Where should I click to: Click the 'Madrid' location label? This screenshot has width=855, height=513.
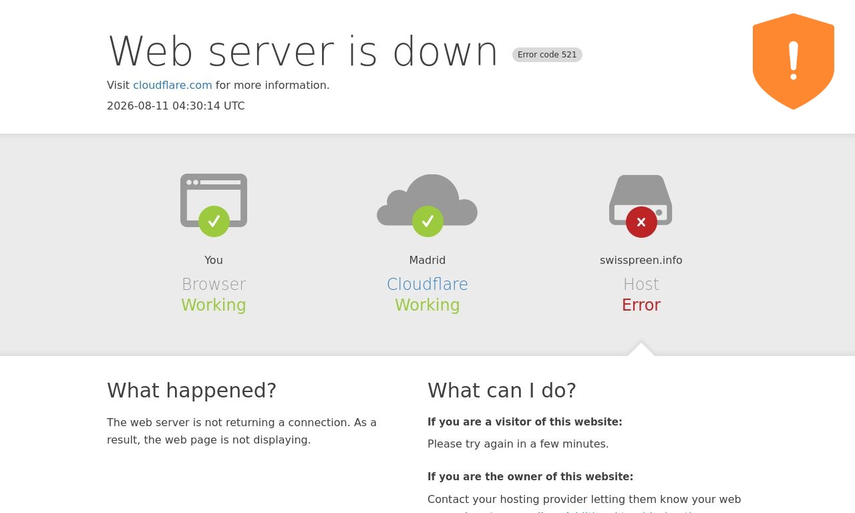[x=427, y=261]
